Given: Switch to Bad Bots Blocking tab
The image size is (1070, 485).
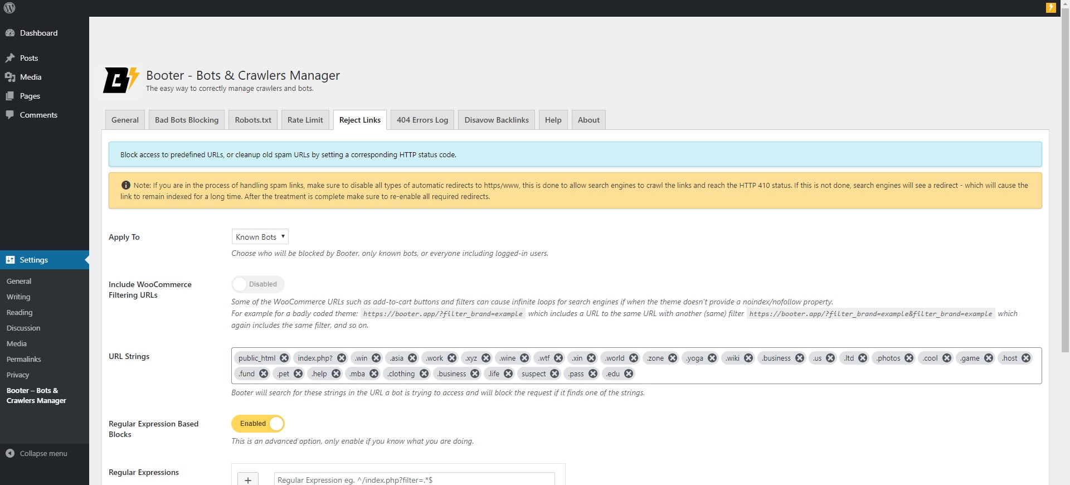Looking at the screenshot, I should point(187,120).
